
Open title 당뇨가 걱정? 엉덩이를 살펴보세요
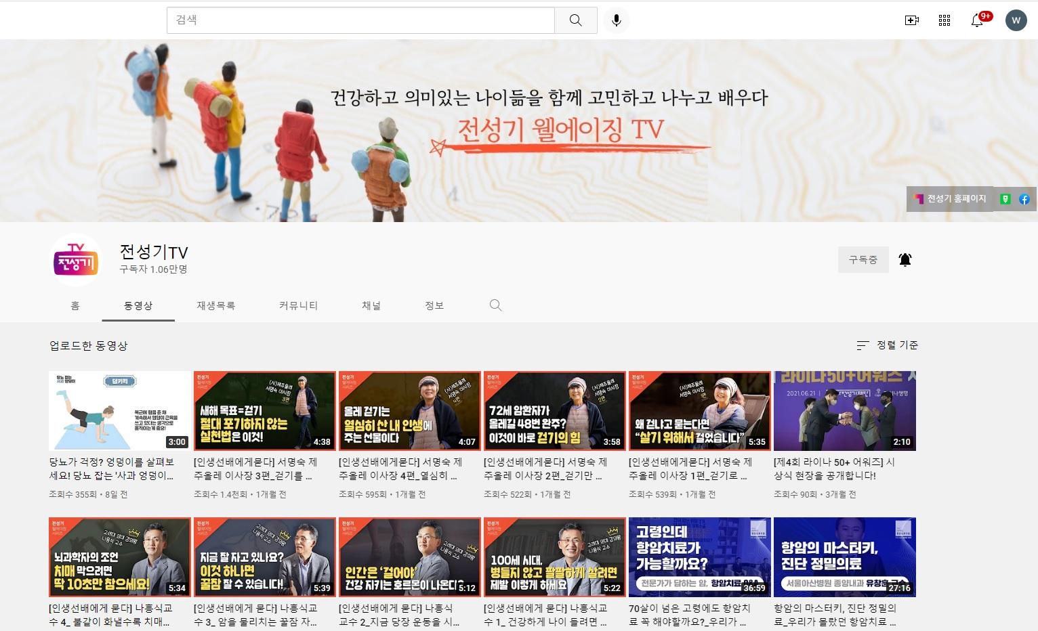point(112,469)
